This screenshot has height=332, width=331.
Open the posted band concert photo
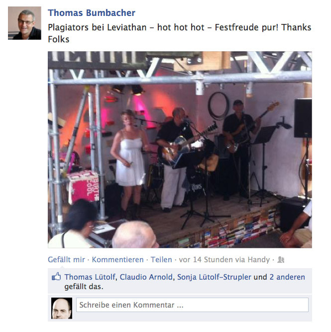click(180, 150)
